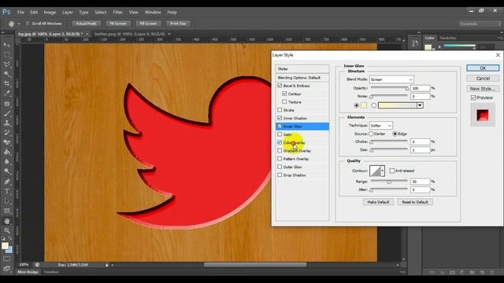
Task: Choose the gradient glow radio button
Action: pos(374,105)
